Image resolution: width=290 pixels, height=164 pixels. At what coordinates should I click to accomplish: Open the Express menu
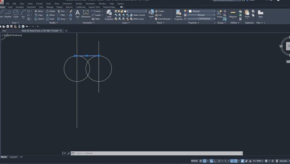click(121, 4)
